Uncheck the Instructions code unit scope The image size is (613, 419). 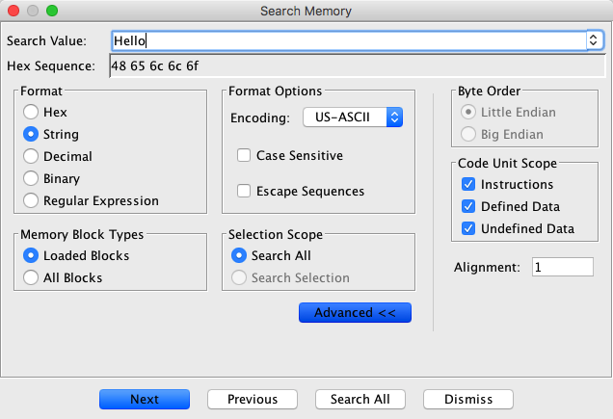pos(468,184)
